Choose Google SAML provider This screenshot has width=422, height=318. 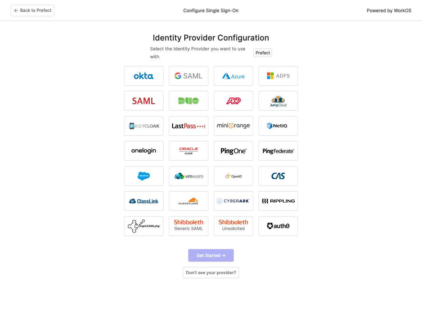pos(189,76)
